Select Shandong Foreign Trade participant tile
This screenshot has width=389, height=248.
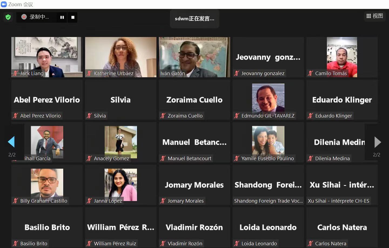pyautogui.click(x=268, y=185)
